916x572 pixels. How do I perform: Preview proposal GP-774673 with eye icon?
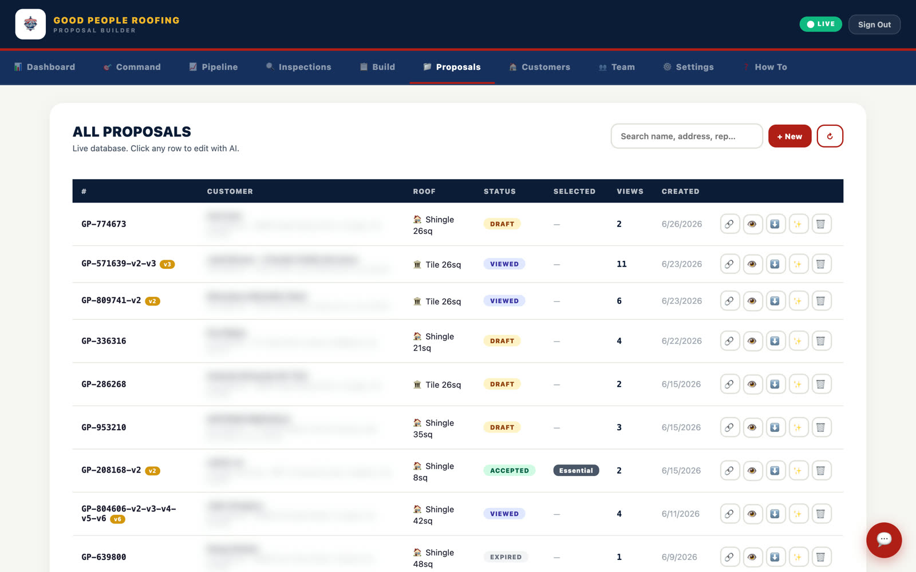pyautogui.click(x=752, y=224)
